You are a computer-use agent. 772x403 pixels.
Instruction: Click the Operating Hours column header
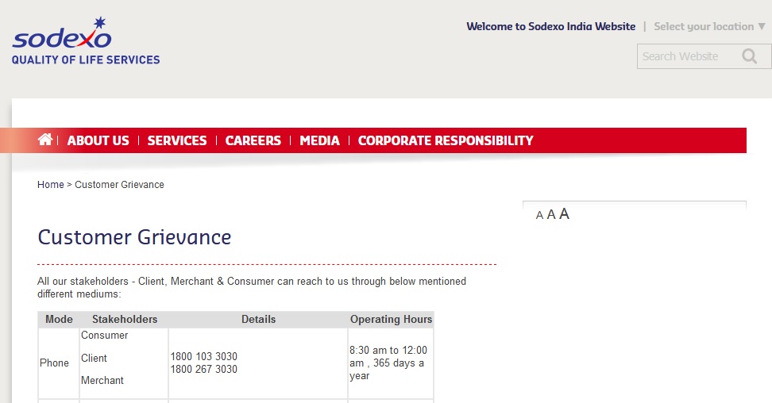[391, 320]
